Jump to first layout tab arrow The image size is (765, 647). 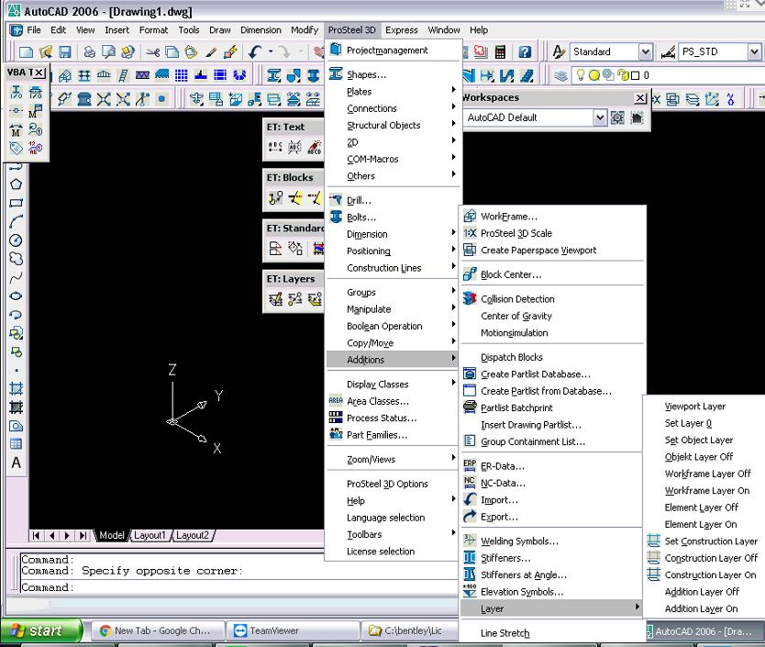36,536
